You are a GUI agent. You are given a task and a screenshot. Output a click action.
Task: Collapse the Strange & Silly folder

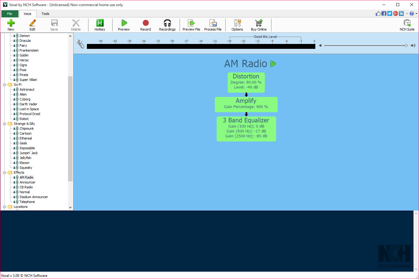click(5, 124)
